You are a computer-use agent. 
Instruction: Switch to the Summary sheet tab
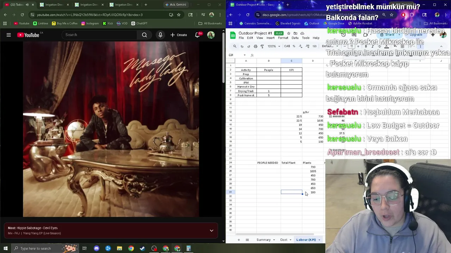[264, 240]
